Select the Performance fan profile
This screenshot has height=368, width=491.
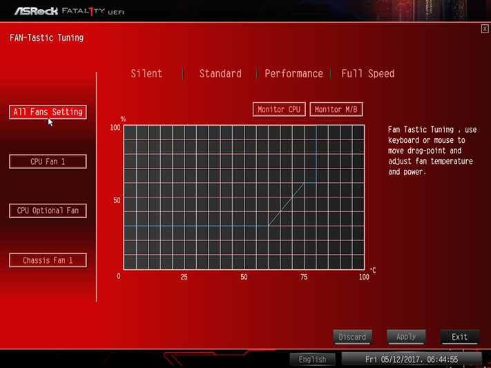tap(293, 74)
